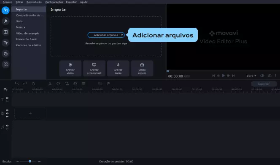This screenshot has height=165, width=280.
Task: Step forward one frame
Action: click(x=229, y=76)
